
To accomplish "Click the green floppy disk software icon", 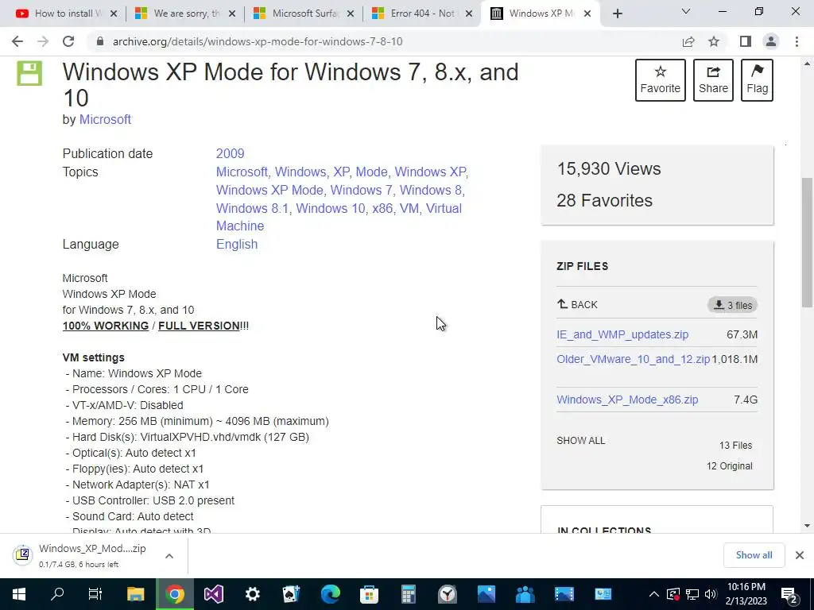I will [x=29, y=73].
